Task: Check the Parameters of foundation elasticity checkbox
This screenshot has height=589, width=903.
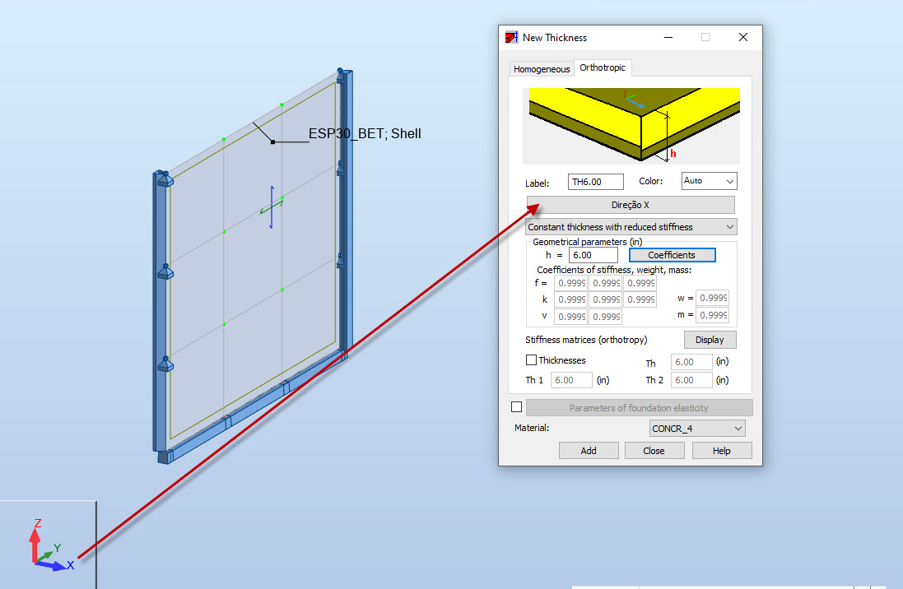Action: 517,406
